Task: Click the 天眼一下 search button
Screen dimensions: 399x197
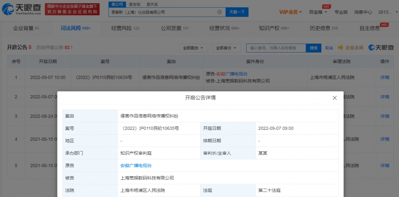Action: coord(237,12)
